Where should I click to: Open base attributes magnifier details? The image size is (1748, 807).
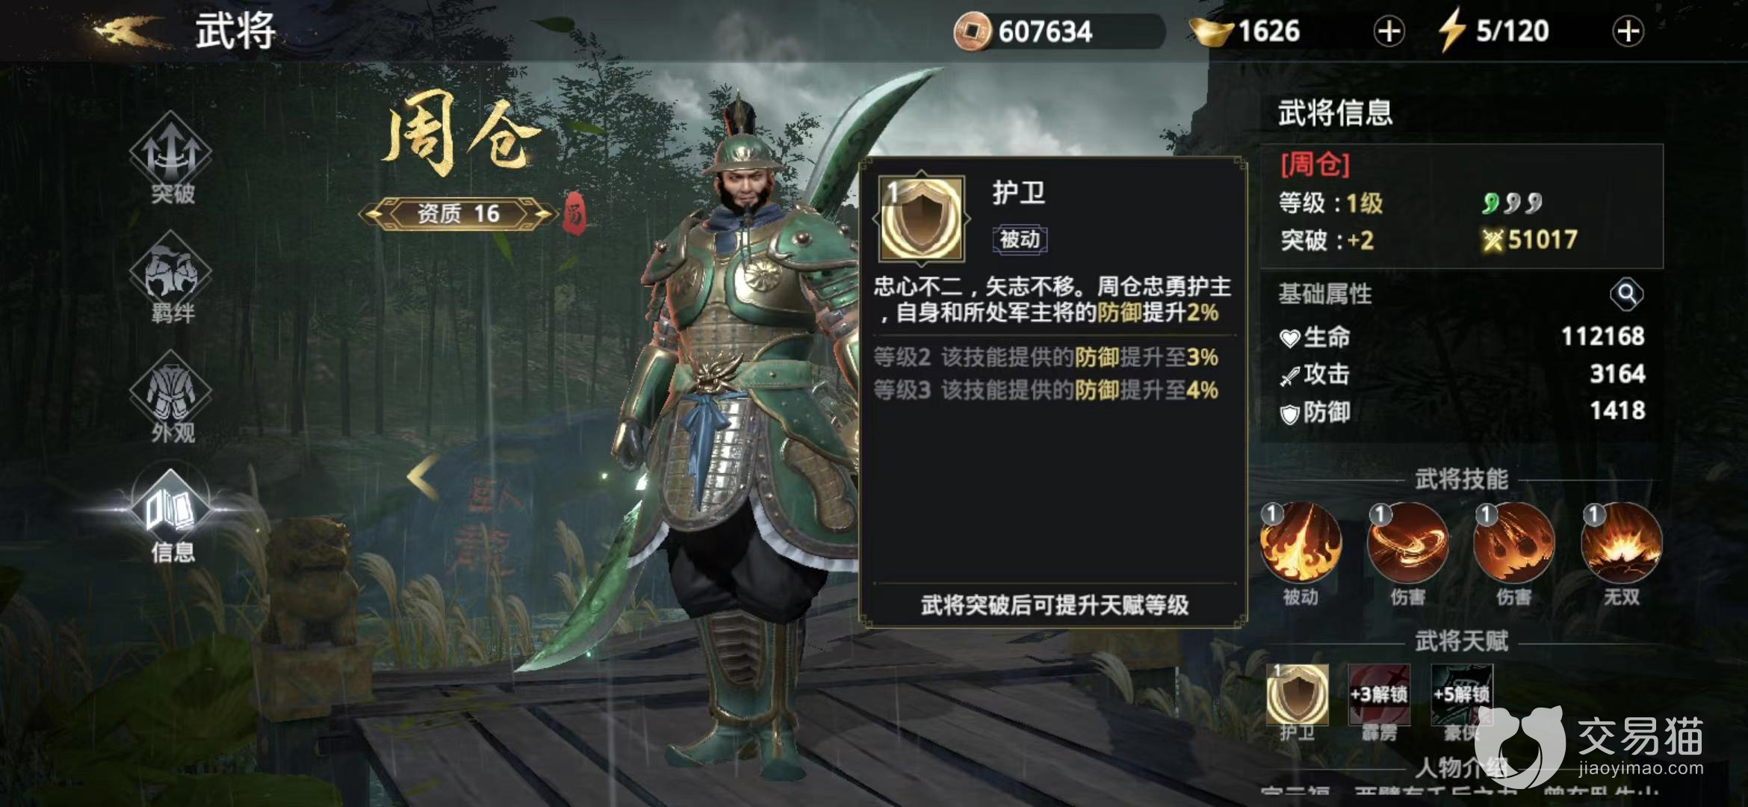1626,294
